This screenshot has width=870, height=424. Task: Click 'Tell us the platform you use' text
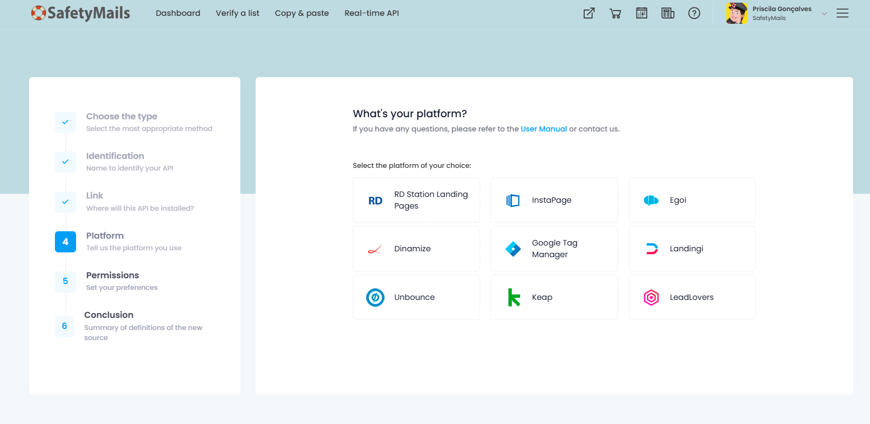134,248
